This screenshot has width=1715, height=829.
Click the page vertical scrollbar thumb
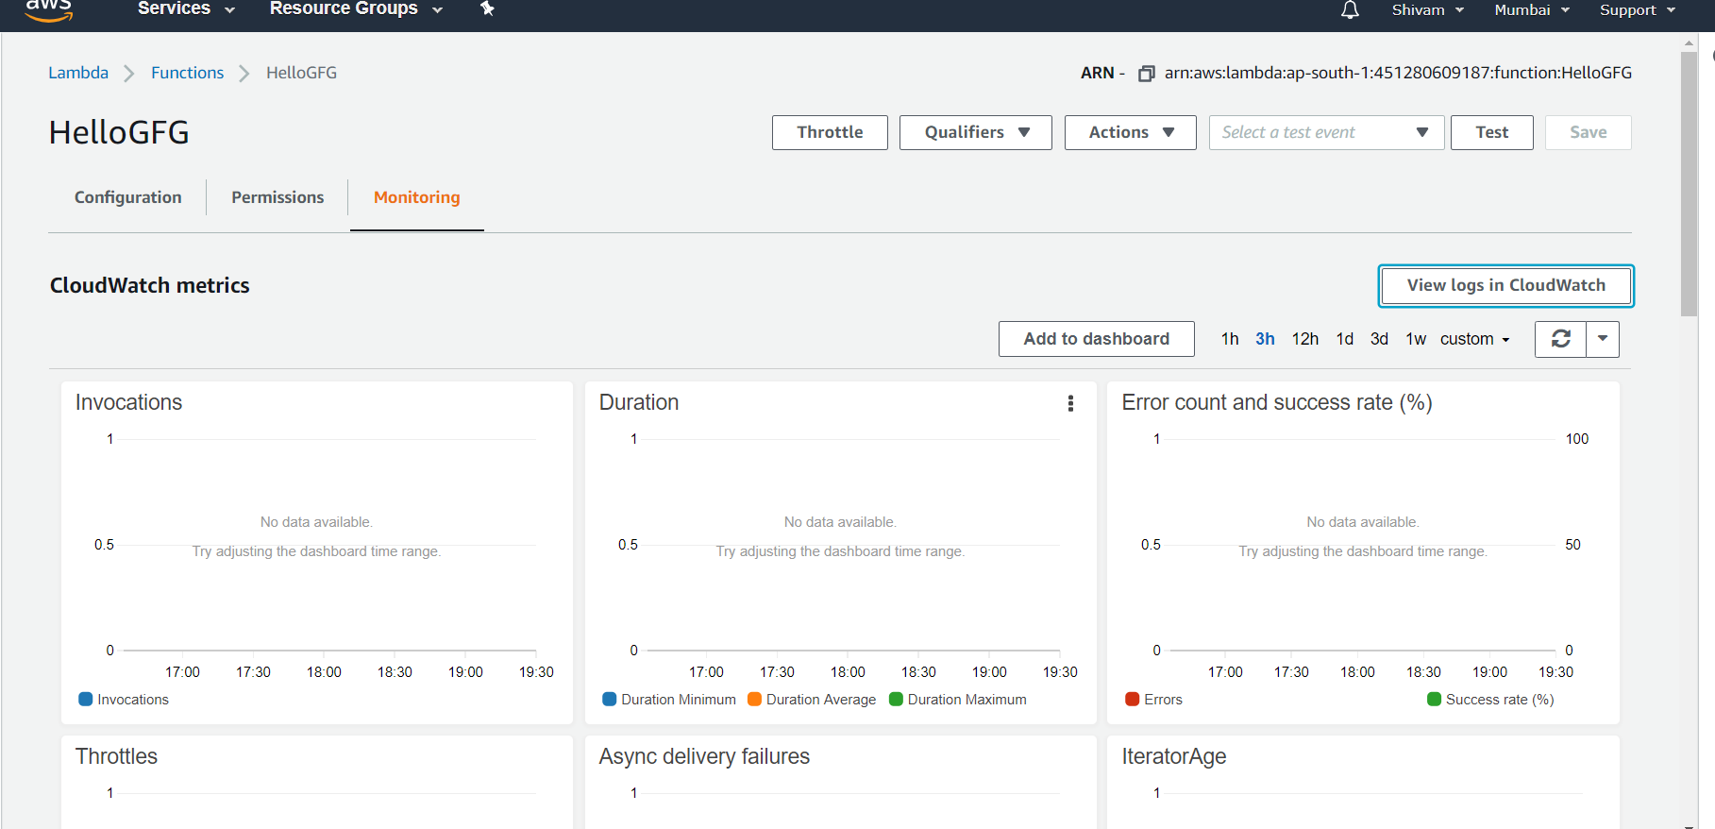[1690, 184]
